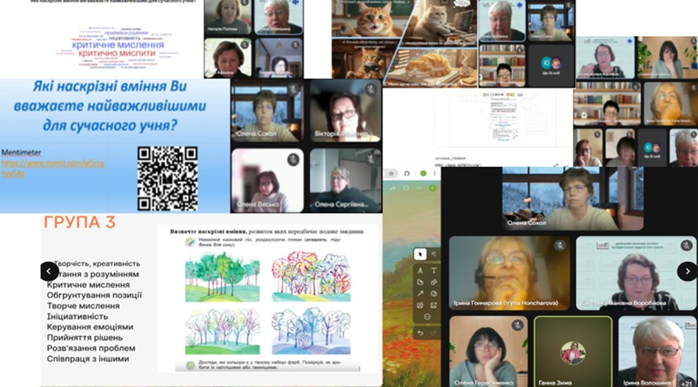Viewport: 698px width, 387px height.
Task: Open the browser three-dot menu
Action: tap(433, 173)
